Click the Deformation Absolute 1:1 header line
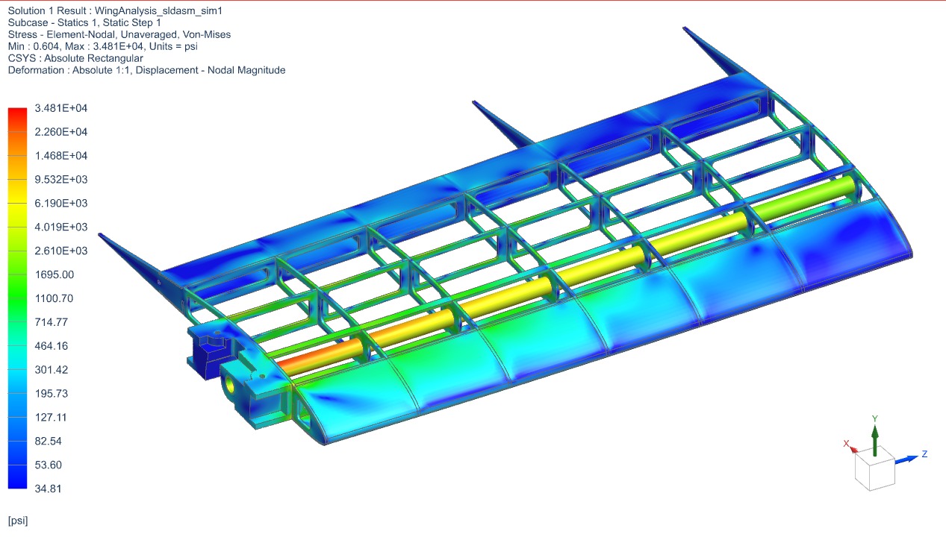The image size is (946, 540). coord(146,70)
